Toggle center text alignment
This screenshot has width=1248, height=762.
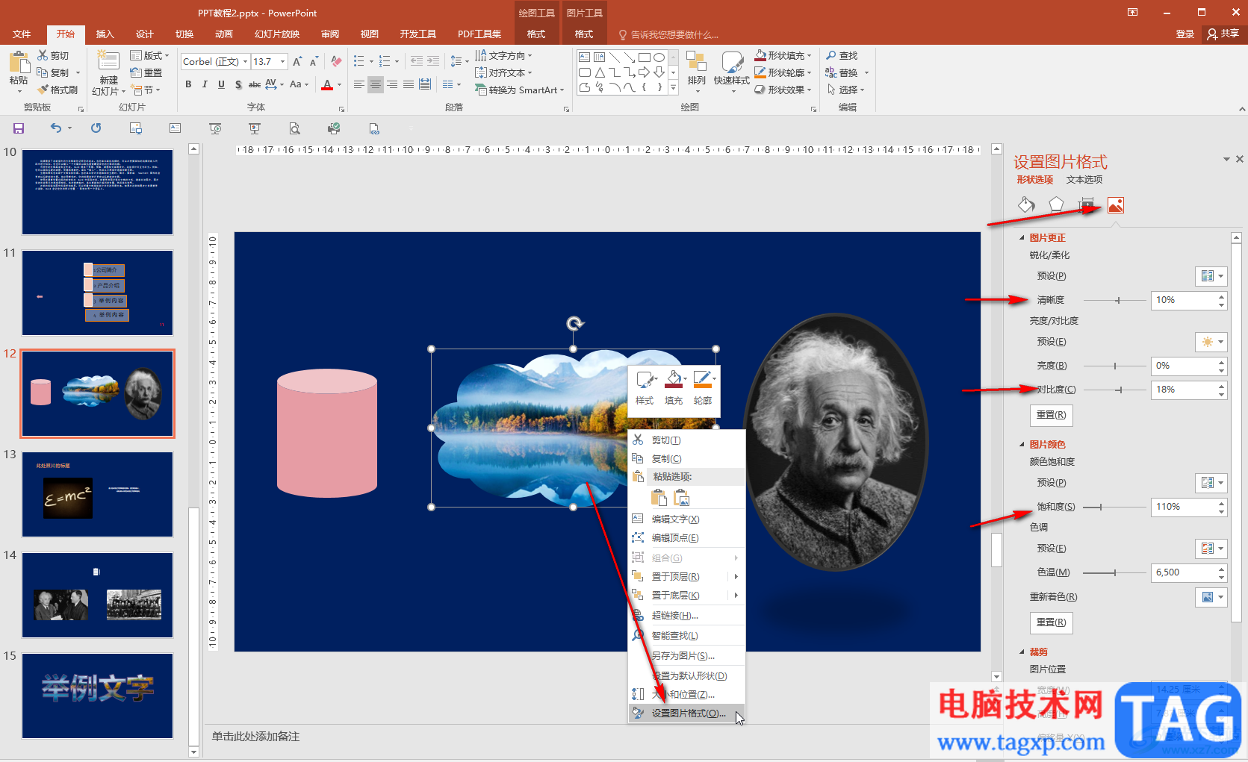[376, 84]
